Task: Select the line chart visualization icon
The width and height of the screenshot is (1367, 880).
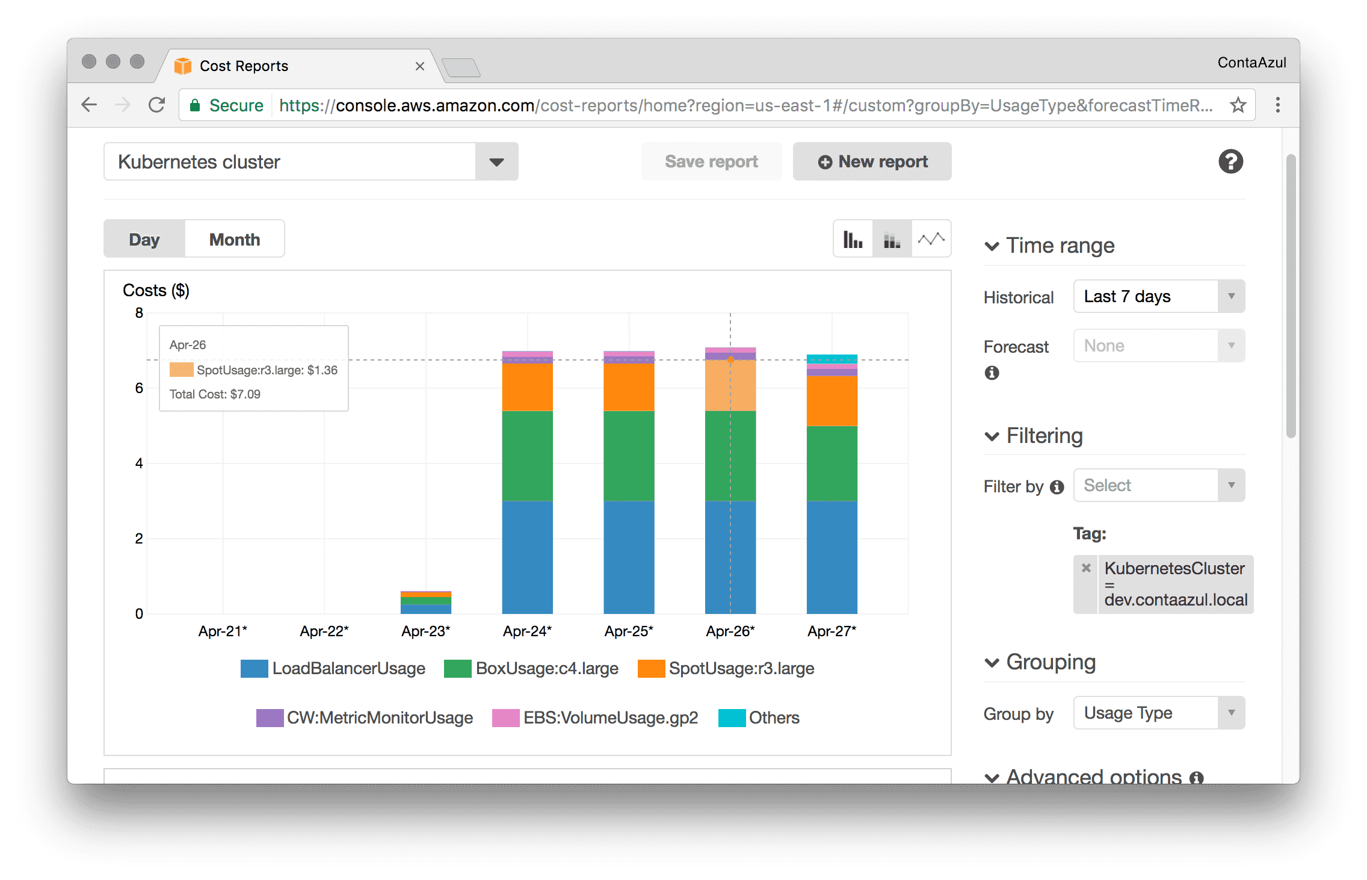Action: coord(930,238)
